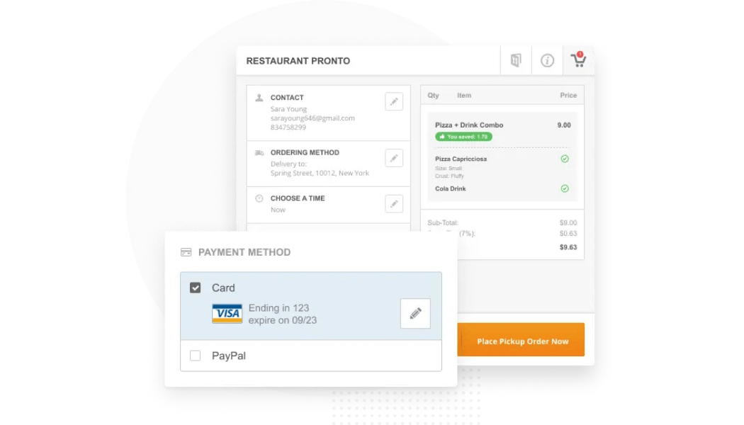Open the menu book icon
This screenshot has height=425, width=744.
click(x=516, y=60)
